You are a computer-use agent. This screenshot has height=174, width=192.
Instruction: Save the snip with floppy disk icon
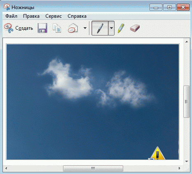tap(42, 28)
